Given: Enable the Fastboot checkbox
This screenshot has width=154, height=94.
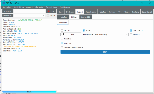Looking at the screenshot, I should point(131,34).
